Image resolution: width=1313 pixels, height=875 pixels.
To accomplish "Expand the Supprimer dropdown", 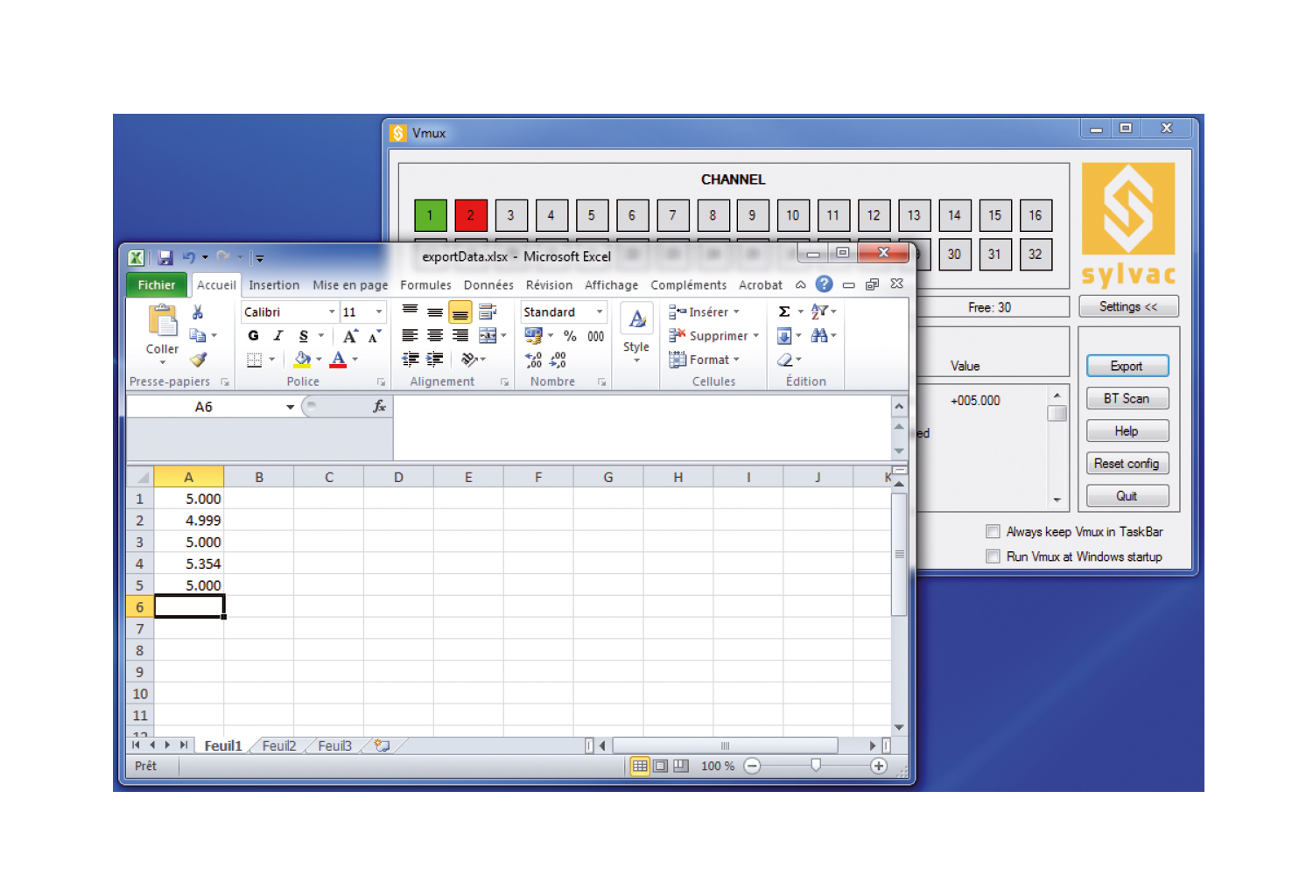I will click(756, 336).
